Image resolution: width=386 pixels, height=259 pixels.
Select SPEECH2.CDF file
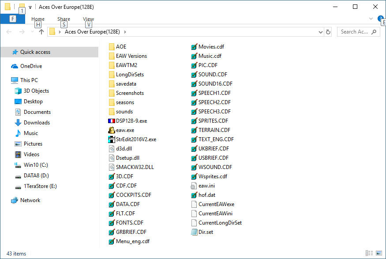[211, 102]
